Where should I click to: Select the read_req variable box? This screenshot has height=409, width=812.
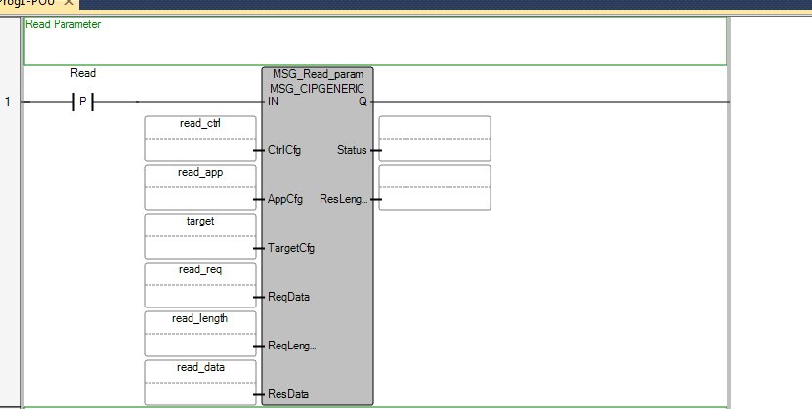[200, 285]
